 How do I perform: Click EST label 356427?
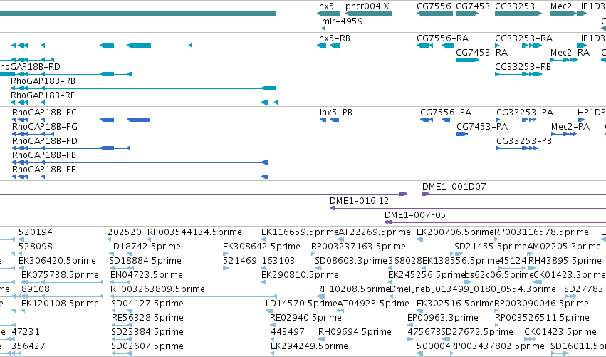pyautogui.click(x=28, y=347)
